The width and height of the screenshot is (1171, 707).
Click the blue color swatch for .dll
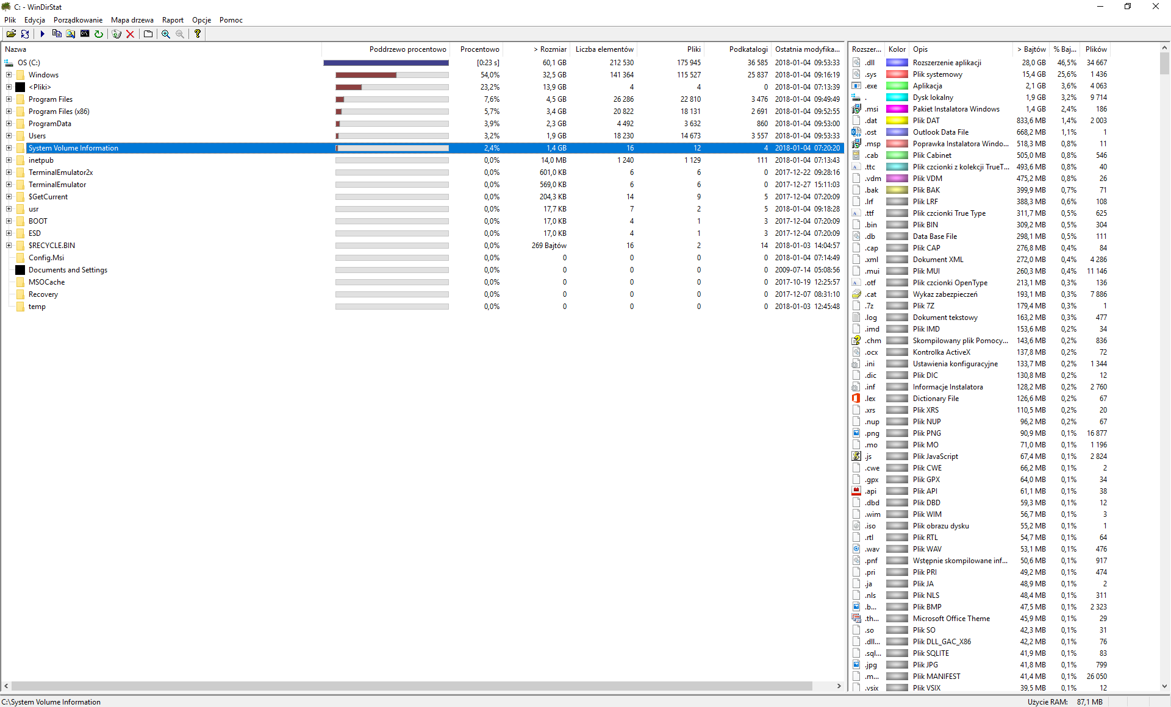[x=897, y=63]
